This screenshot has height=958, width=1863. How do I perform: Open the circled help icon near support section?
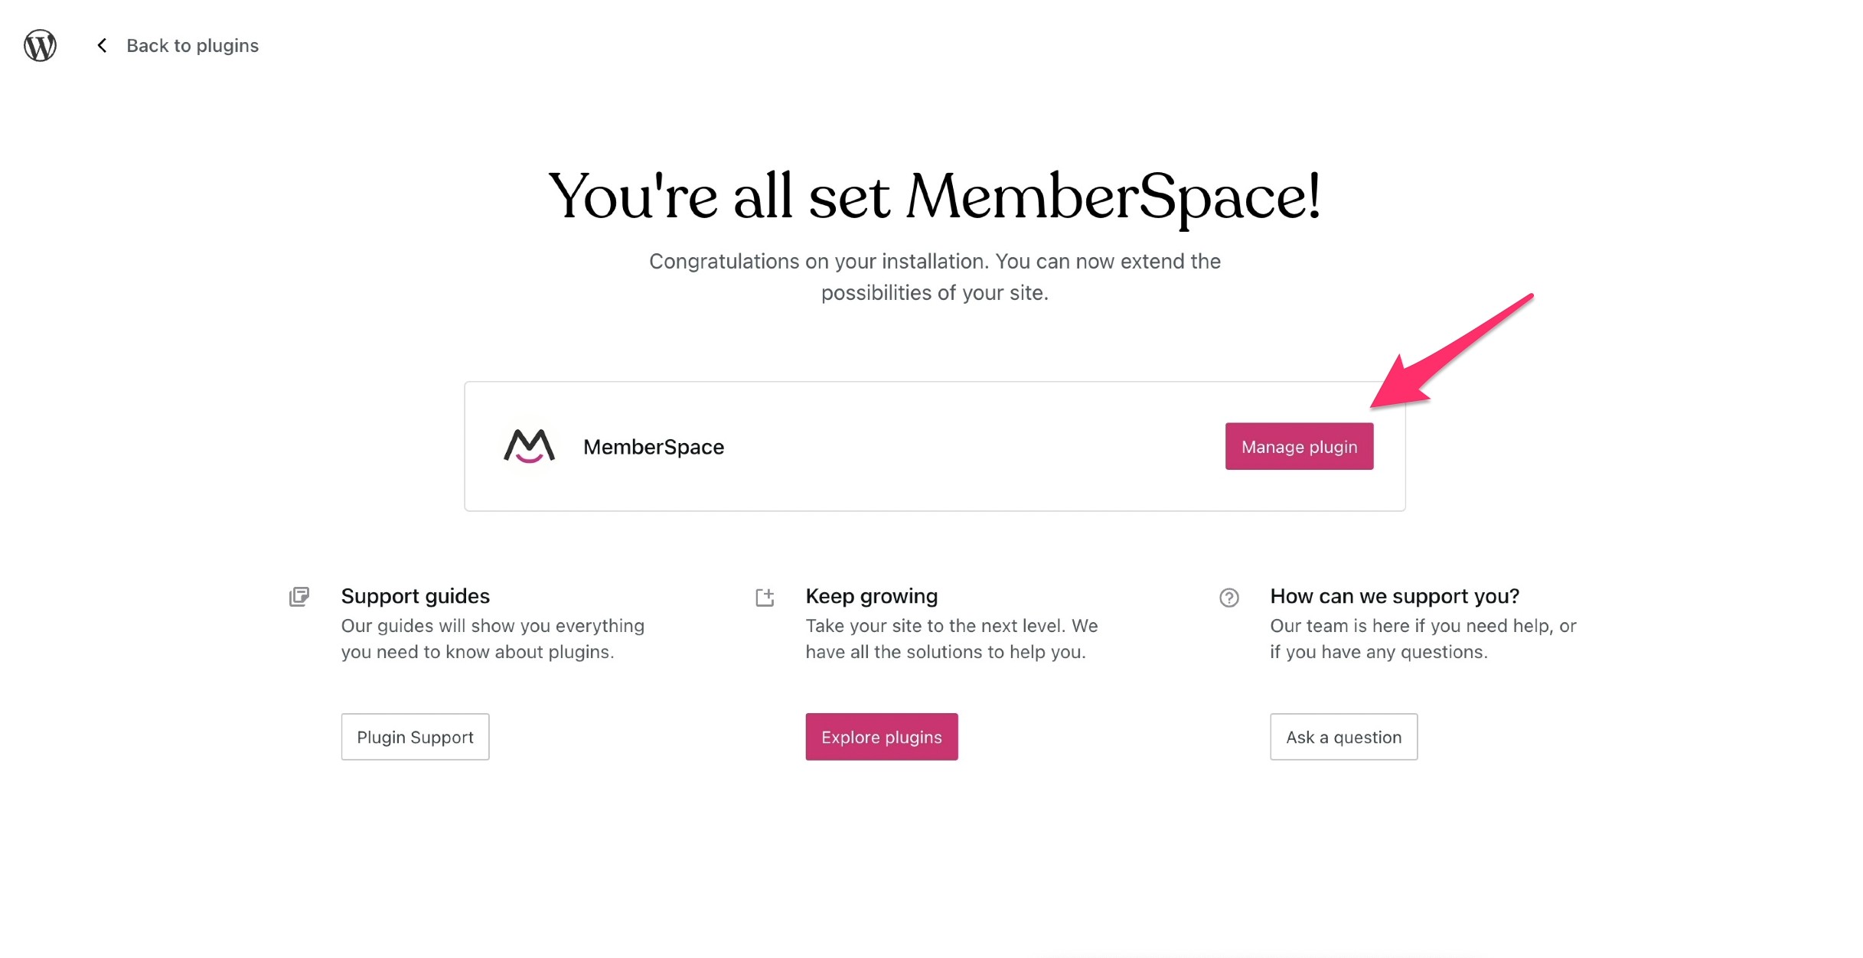1228,597
